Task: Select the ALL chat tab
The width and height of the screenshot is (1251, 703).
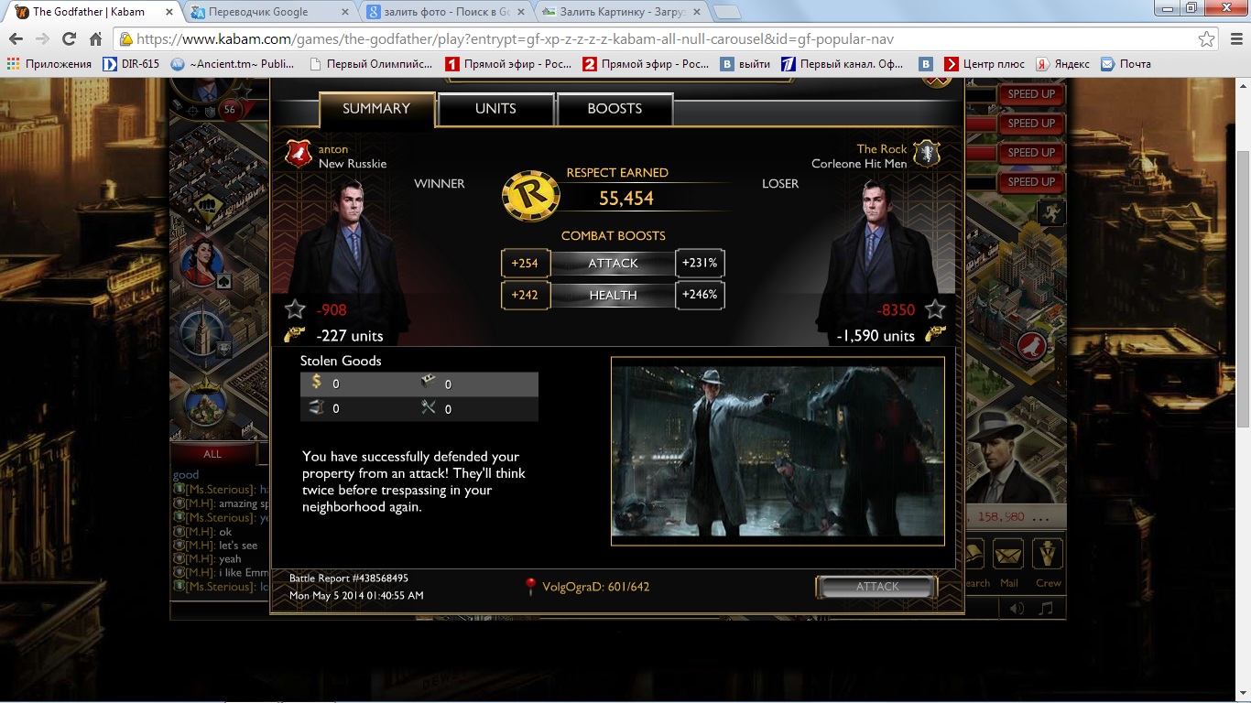Action: [x=212, y=454]
